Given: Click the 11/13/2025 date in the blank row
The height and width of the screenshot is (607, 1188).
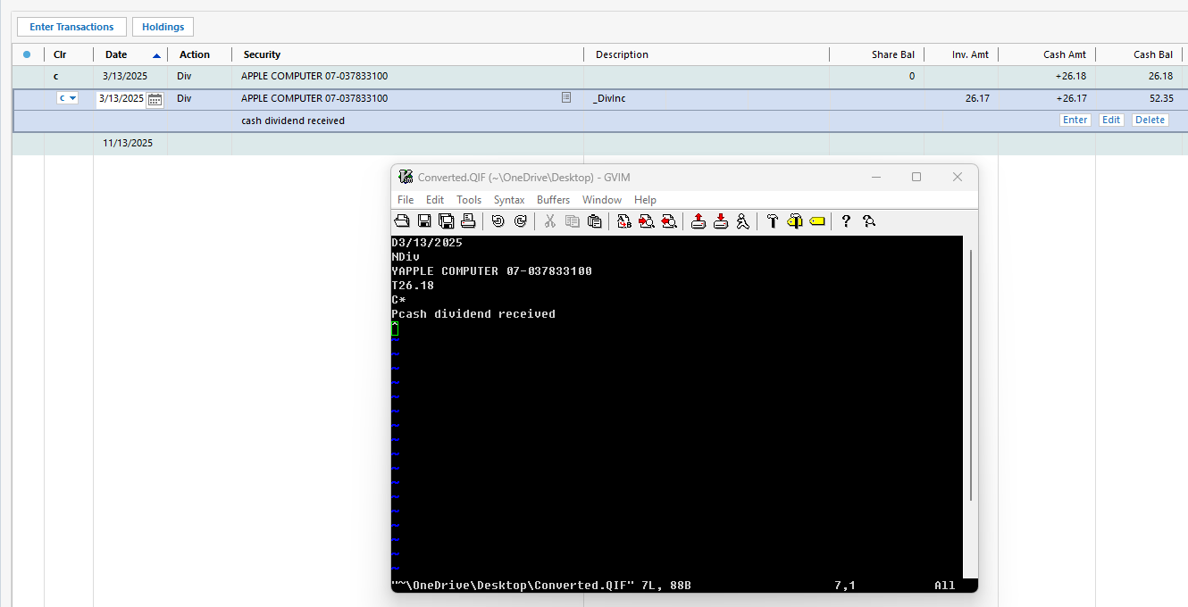Looking at the screenshot, I should tap(128, 143).
